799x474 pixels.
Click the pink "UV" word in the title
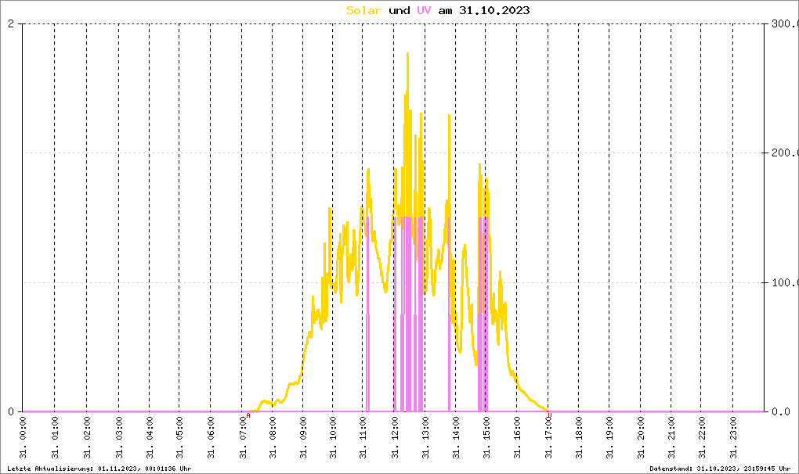[423, 10]
